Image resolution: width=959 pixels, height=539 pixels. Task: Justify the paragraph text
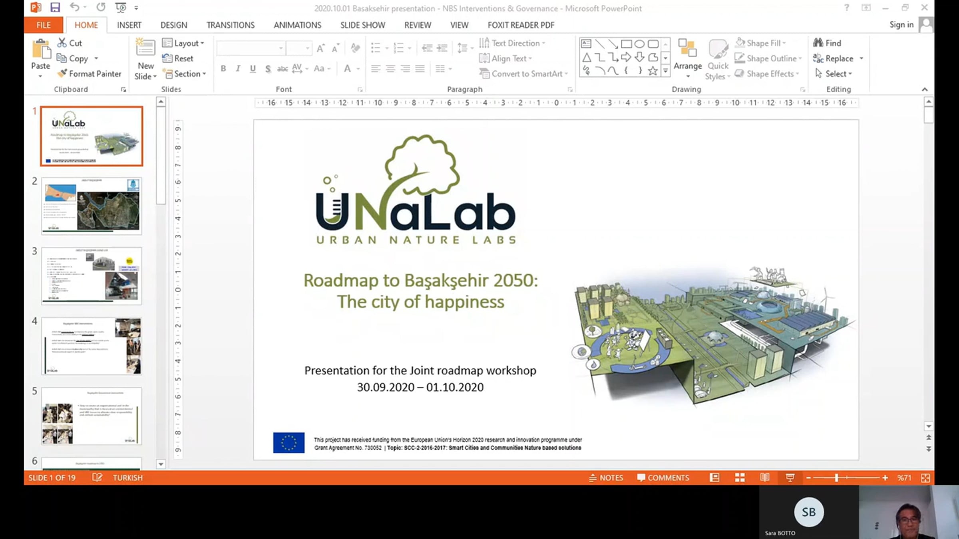(x=420, y=69)
